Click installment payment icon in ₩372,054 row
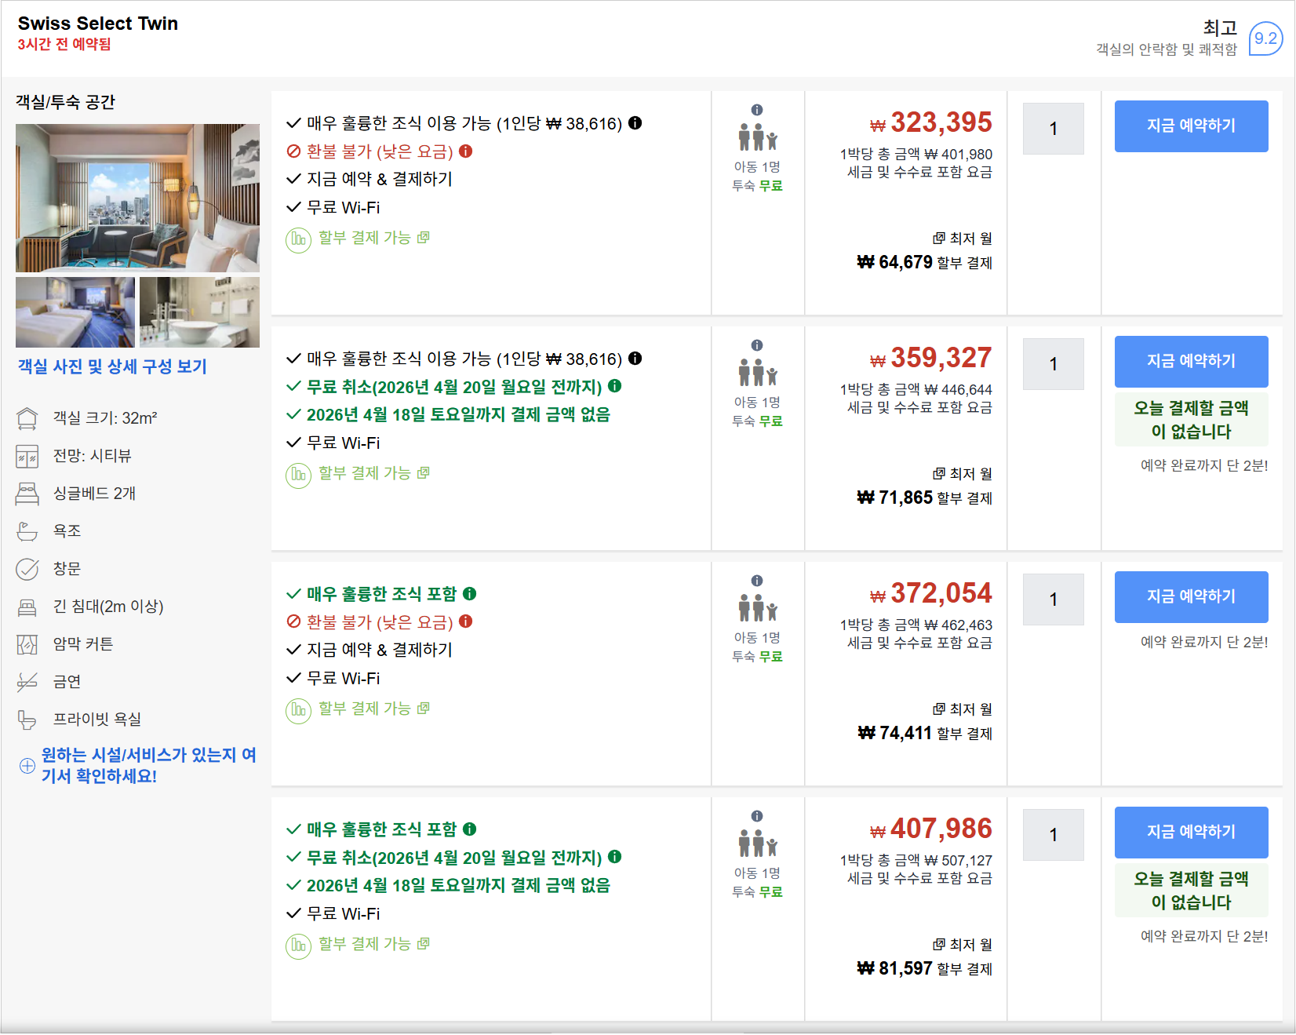Viewport: 1296px width, 1035px height. click(x=298, y=710)
